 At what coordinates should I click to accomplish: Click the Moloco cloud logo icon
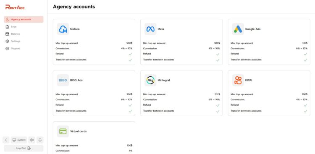(63, 29)
